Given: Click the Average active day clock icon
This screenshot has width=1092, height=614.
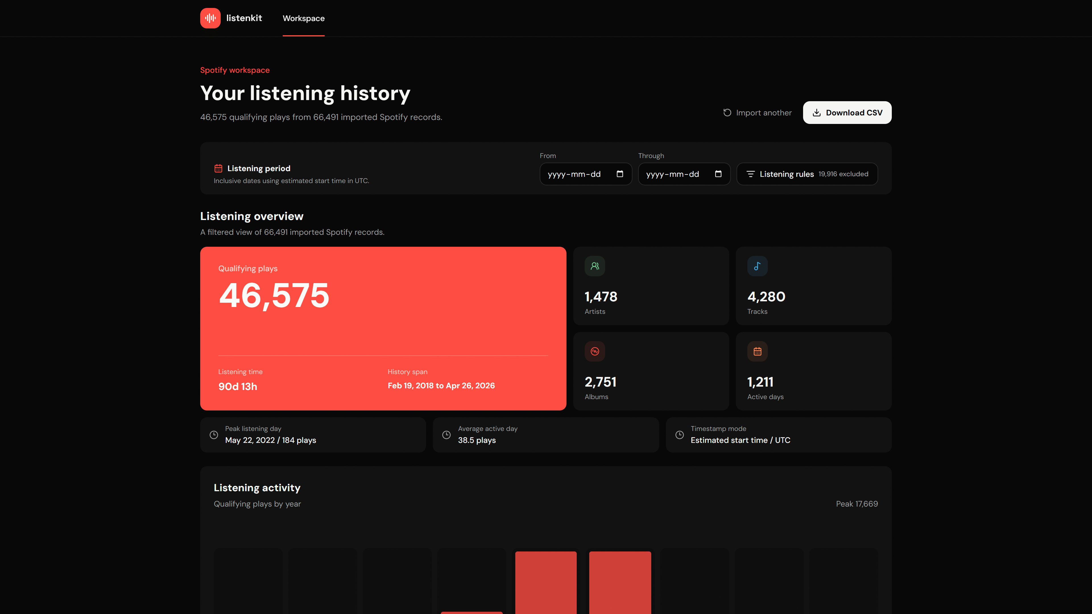Looking at the screenshot, I should (446, 435).
